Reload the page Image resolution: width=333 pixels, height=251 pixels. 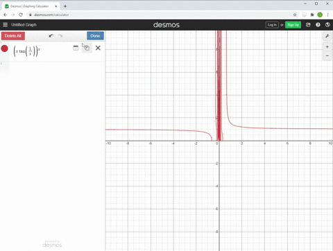[21, 15]
